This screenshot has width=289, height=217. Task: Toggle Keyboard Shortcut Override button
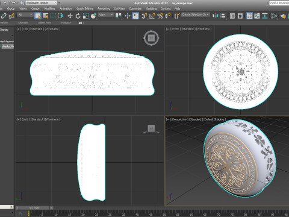[135, 16]
